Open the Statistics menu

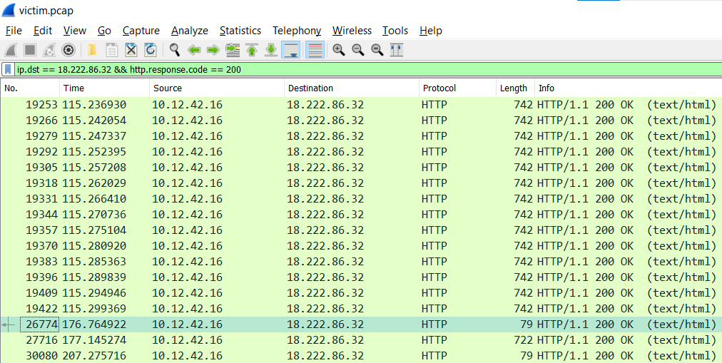pyautogui.click(x=240, y=31)
